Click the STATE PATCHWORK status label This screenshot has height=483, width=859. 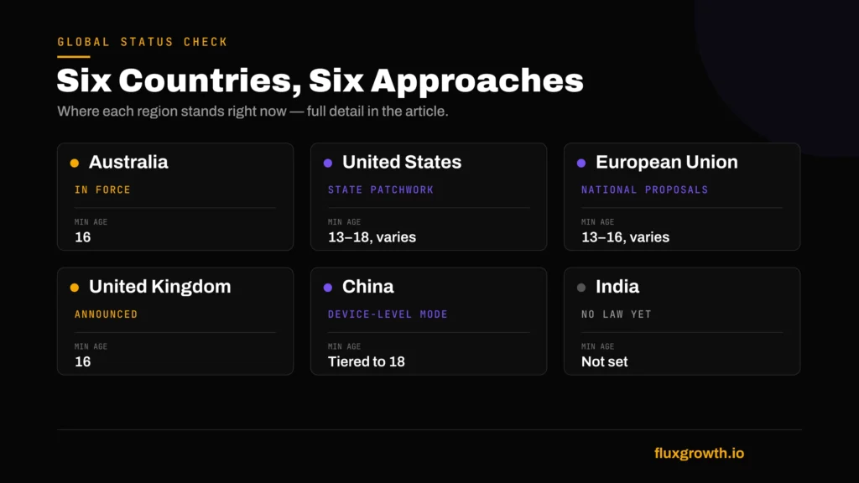click(x=381, y=190)
